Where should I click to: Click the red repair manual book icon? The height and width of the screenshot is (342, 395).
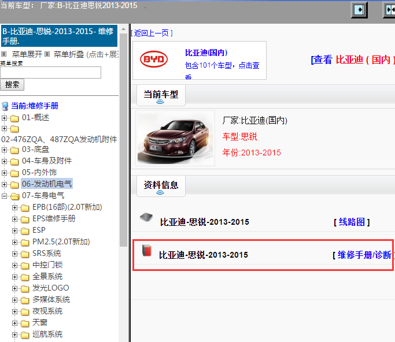[147, 250]
